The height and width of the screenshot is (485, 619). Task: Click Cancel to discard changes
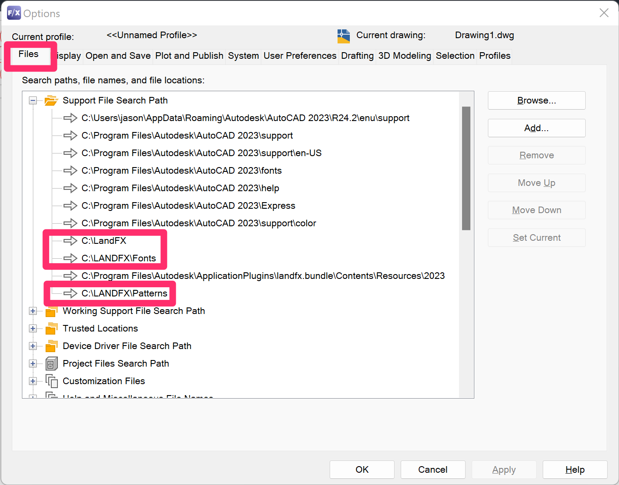pos(433,470)
